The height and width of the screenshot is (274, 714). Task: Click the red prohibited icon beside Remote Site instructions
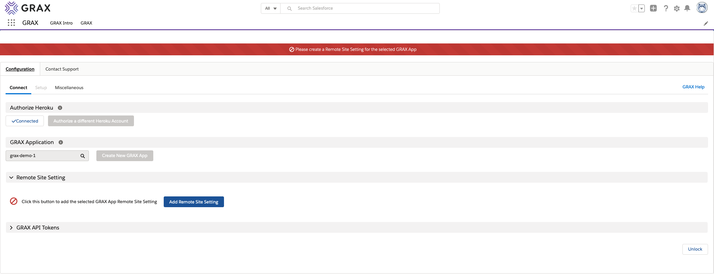point(14,201)
